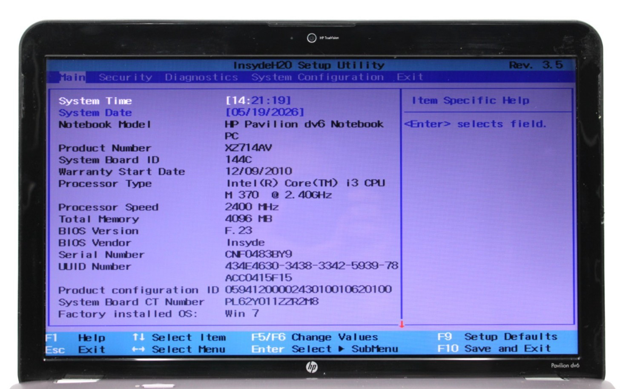This screenshot has width=623, height=389.
Task: Click the left/right arrows Select Menu hint
Action: point(178,349)
